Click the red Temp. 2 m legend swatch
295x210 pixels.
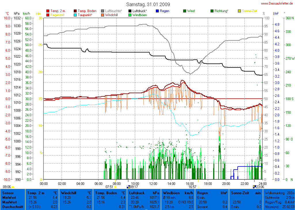[x=48, y=11]
